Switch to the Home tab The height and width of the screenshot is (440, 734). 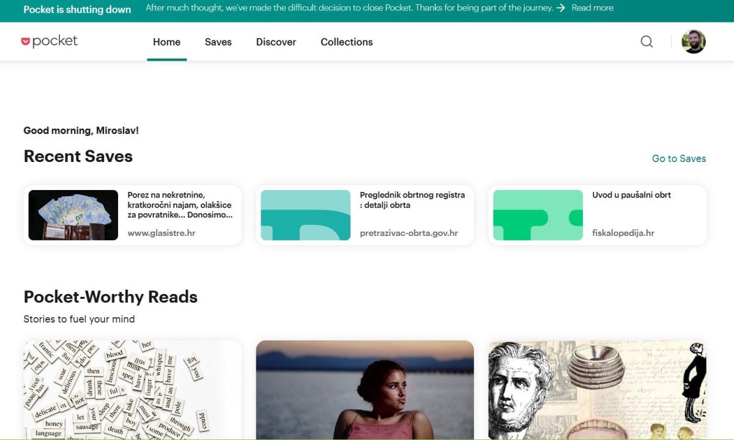166,42
